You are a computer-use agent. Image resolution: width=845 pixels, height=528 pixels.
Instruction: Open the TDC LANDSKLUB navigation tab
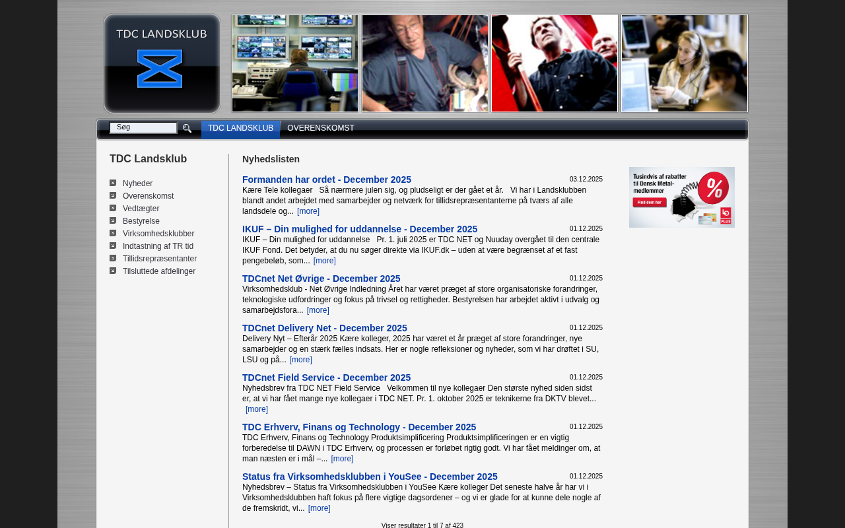point(240,129)
